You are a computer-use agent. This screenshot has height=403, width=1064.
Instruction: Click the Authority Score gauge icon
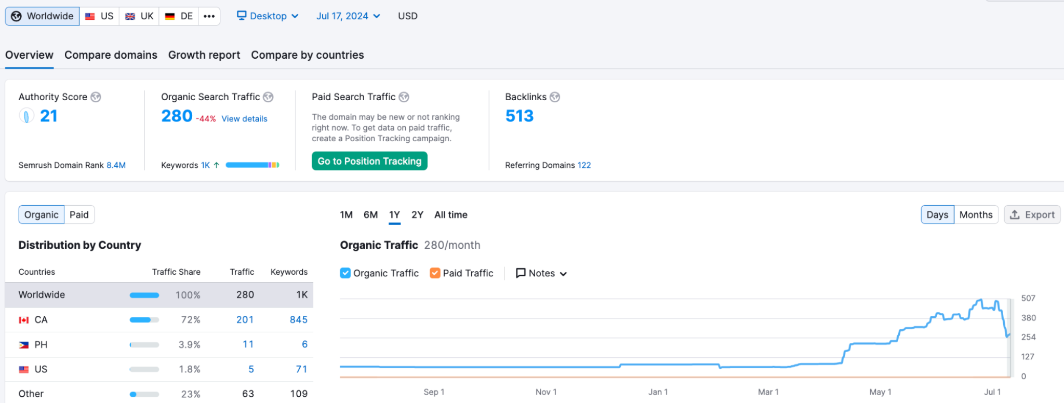pyautogui.click(x=26, y=116)
